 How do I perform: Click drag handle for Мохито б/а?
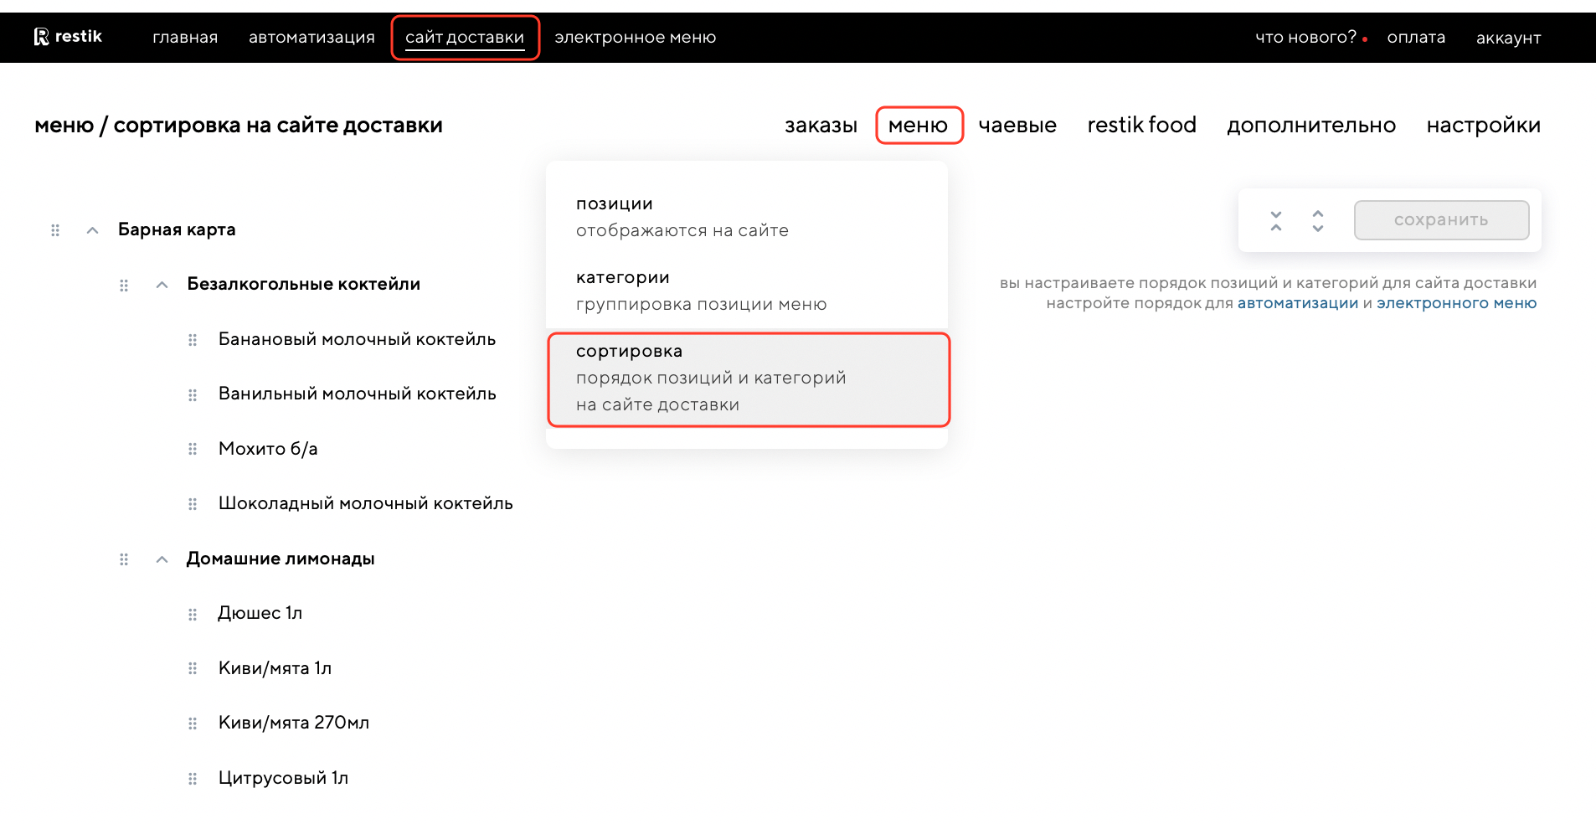click(x=193, y=450)
